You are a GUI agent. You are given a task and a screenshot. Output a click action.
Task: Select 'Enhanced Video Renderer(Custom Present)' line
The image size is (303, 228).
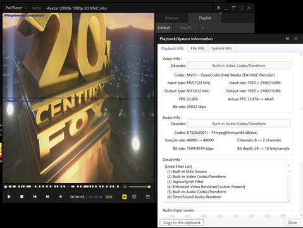pyautogui.click(x=206, y=187)
